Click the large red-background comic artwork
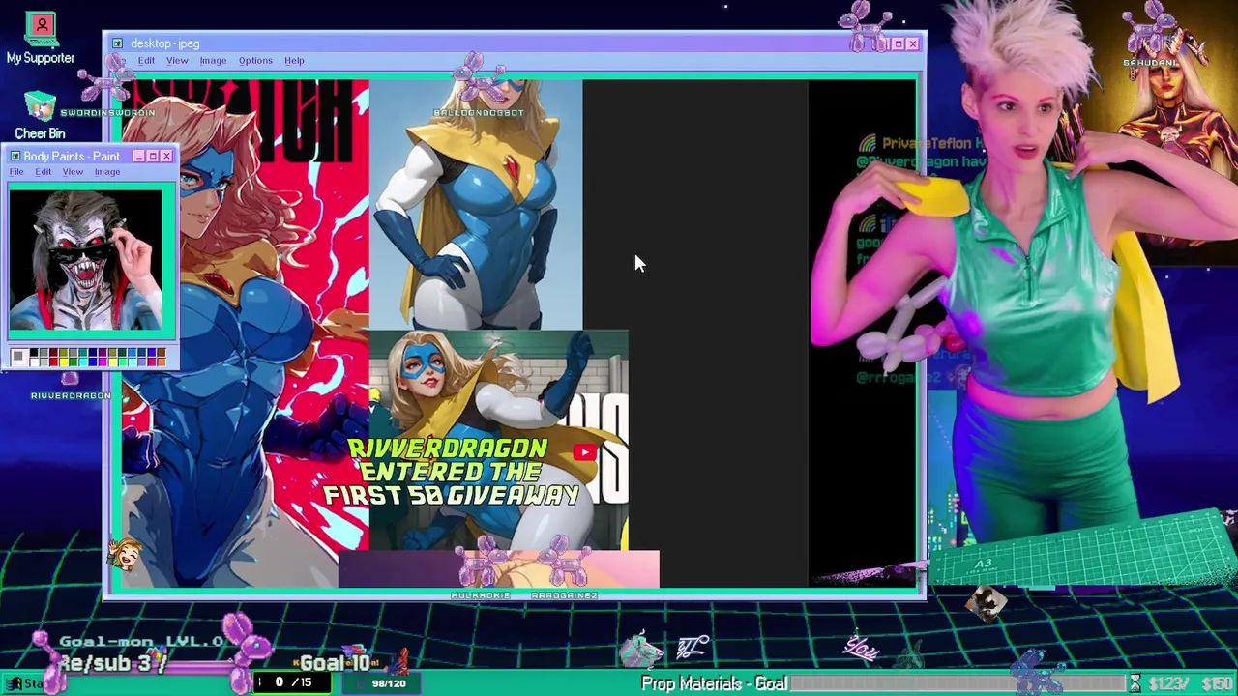 pyautogui.click(x=246, y=333)
